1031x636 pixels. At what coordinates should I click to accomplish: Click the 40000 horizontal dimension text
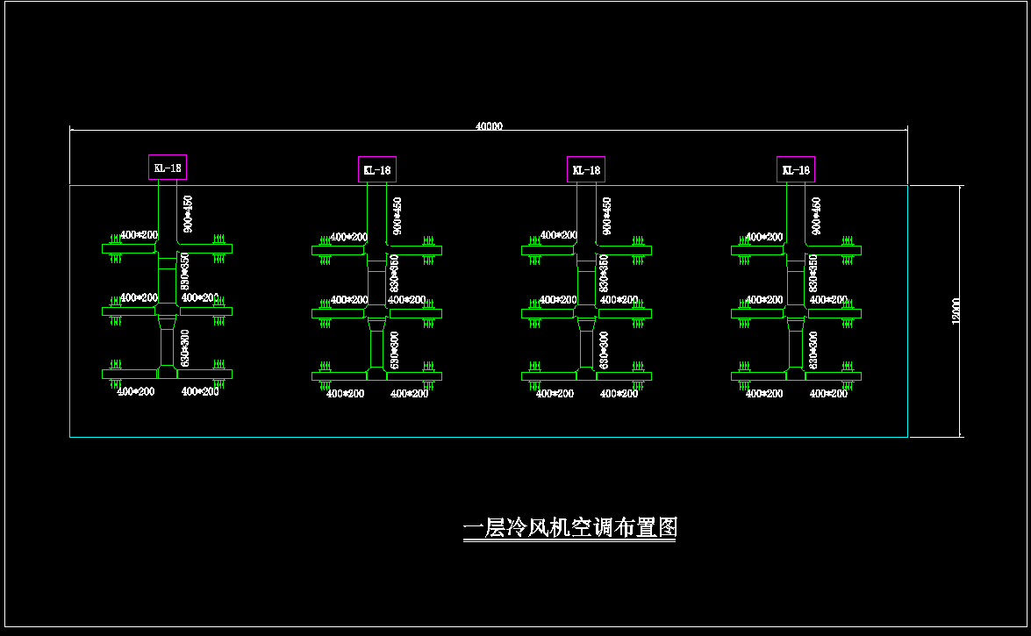(489, 126)
